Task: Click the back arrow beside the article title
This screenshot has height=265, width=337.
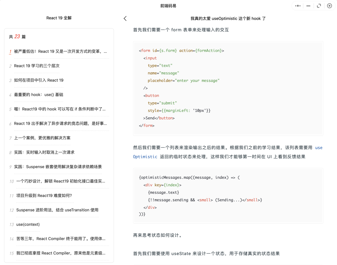Action: click(125, 18)
